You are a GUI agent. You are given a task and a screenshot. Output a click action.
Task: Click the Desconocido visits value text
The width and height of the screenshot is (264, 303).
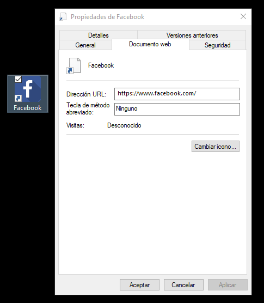coord(124,125)
